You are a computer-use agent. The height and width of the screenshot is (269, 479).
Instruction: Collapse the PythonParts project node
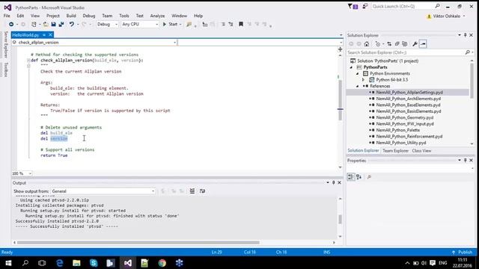point(351,67)
